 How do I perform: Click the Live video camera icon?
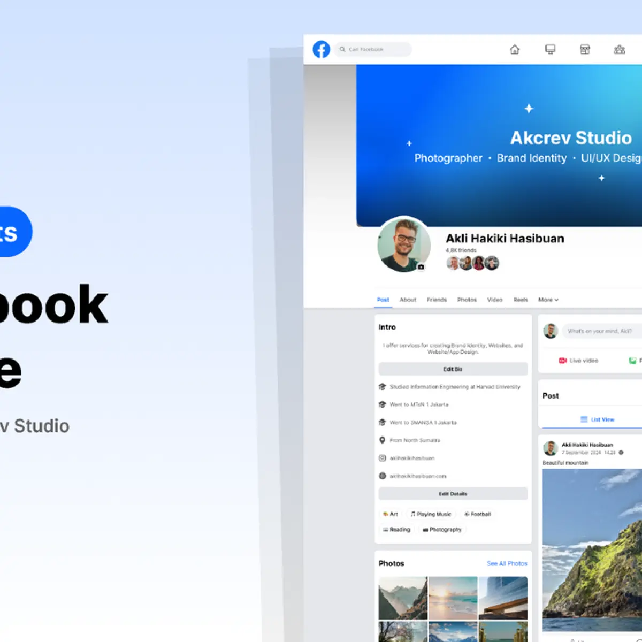563,361
